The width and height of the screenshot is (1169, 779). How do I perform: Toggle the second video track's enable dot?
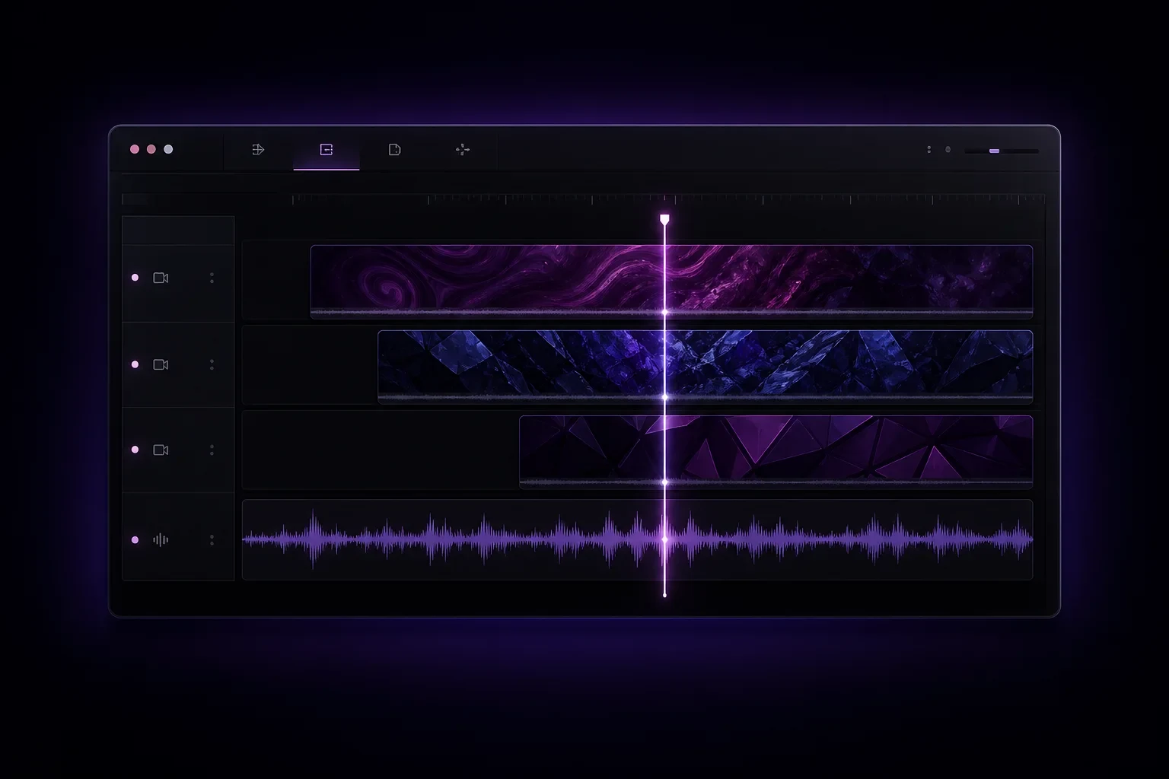(x=135, y=364)
